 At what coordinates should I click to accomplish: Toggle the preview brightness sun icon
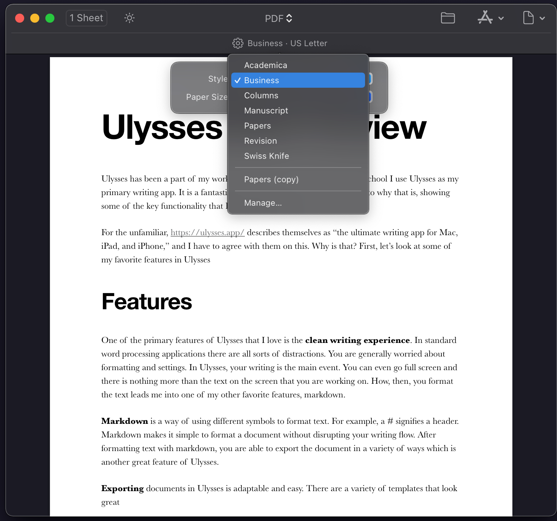tap(129, 18)
